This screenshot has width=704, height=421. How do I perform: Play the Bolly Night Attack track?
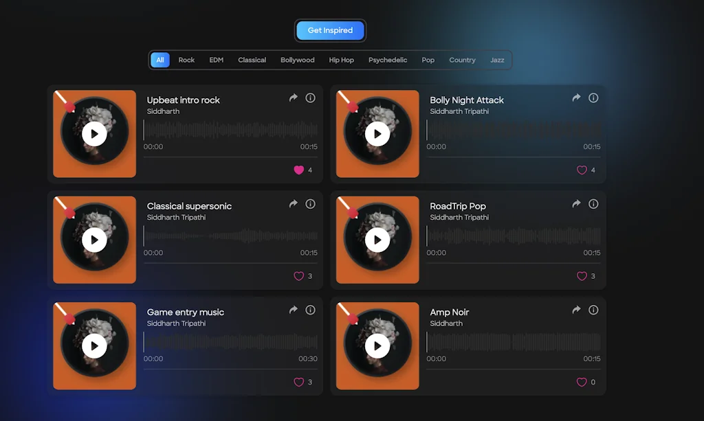pos(377,134)
